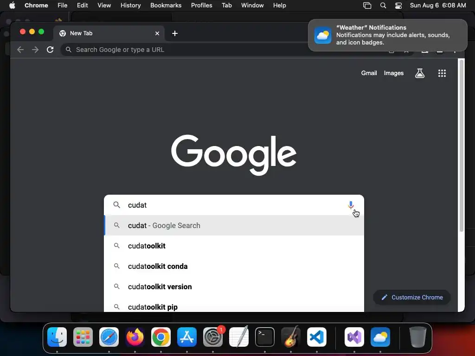
Task: Launch GarageBand from the Dock
Action: coord(291,337)
